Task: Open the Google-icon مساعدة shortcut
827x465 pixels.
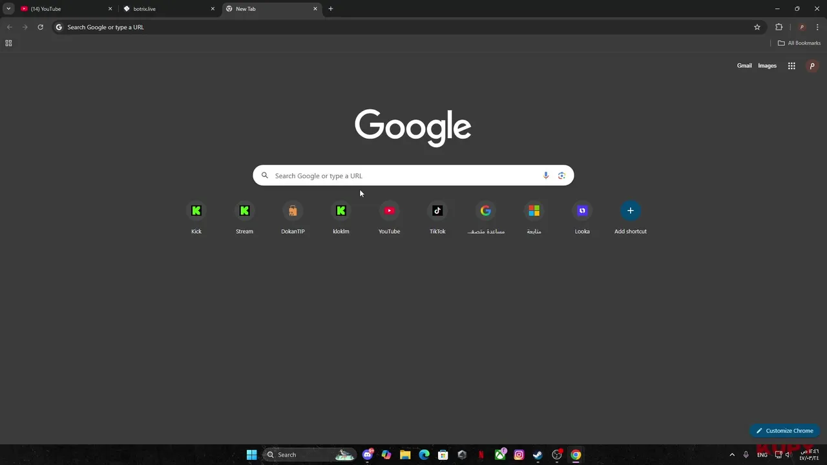Action: [x=486, y=218]
